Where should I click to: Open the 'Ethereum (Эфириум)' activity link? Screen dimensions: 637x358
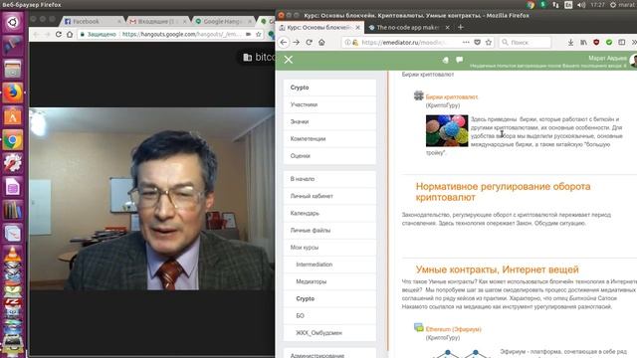pos(454,329)
